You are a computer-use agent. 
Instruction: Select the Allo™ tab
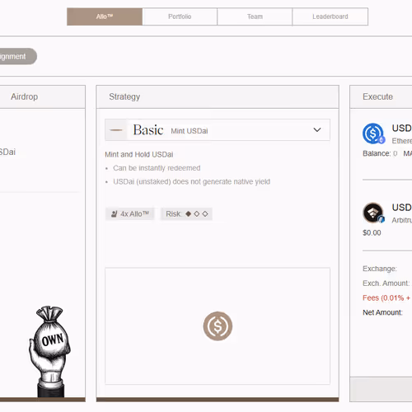pyautogui.click(x=105, y=16)
